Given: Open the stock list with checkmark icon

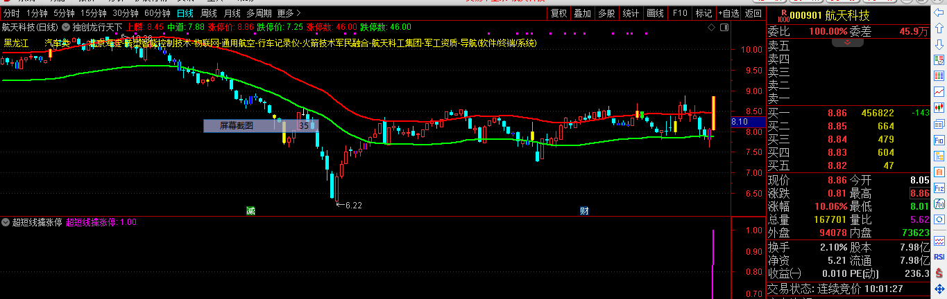Looking at the screenshot, I should (x=939, y=60).
